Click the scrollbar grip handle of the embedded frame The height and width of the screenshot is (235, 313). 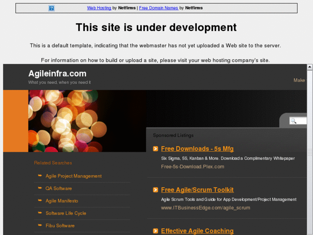click(x=310, y=152)
